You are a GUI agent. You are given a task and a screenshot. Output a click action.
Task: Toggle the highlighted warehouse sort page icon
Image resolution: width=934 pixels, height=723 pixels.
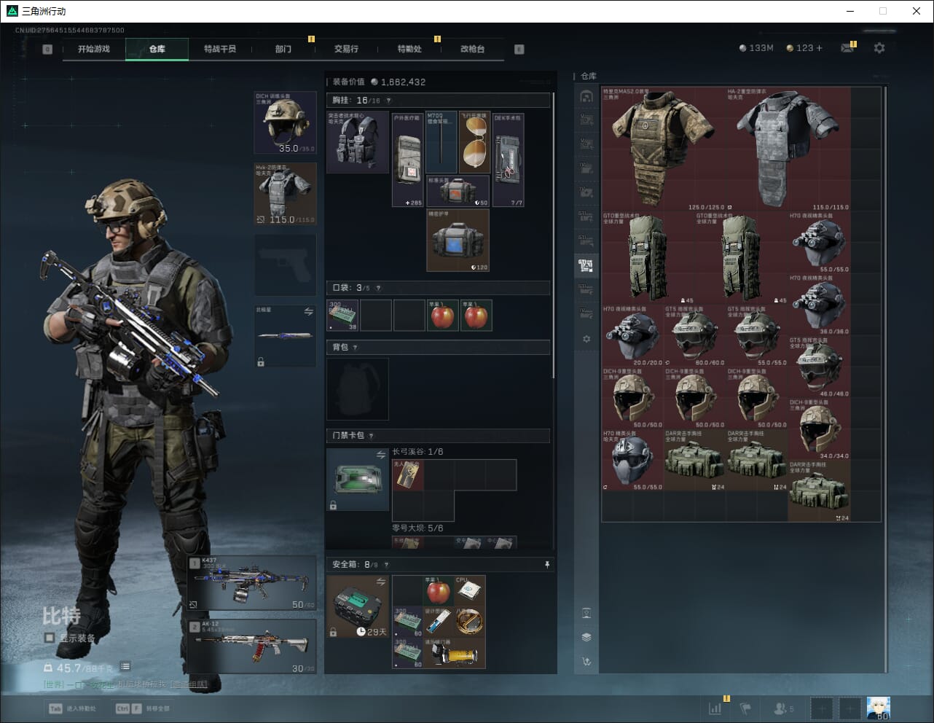pyautogui.click(x=586, y=265)
